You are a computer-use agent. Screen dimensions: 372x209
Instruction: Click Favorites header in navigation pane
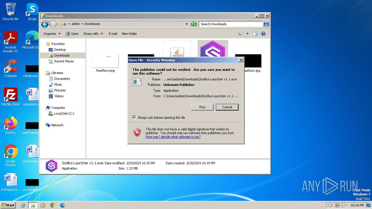[x=58, y=44]
